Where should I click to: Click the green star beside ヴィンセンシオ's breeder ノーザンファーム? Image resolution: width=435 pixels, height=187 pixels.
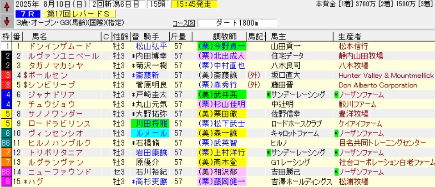point(336,133)
